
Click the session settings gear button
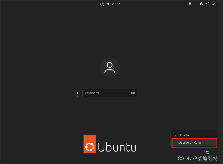[208, 153]
